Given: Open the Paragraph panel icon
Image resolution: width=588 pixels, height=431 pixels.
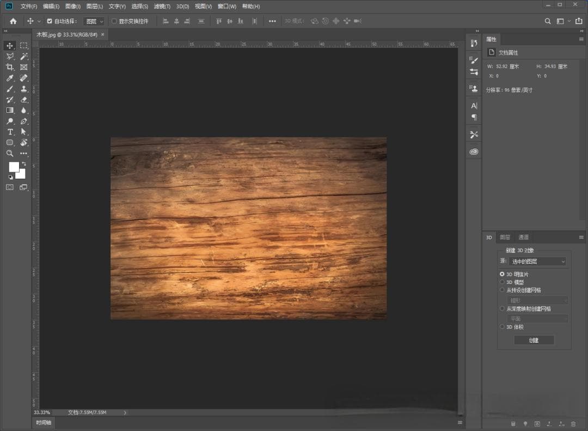Looking at the screenshot, I should (x=474, y=118).
